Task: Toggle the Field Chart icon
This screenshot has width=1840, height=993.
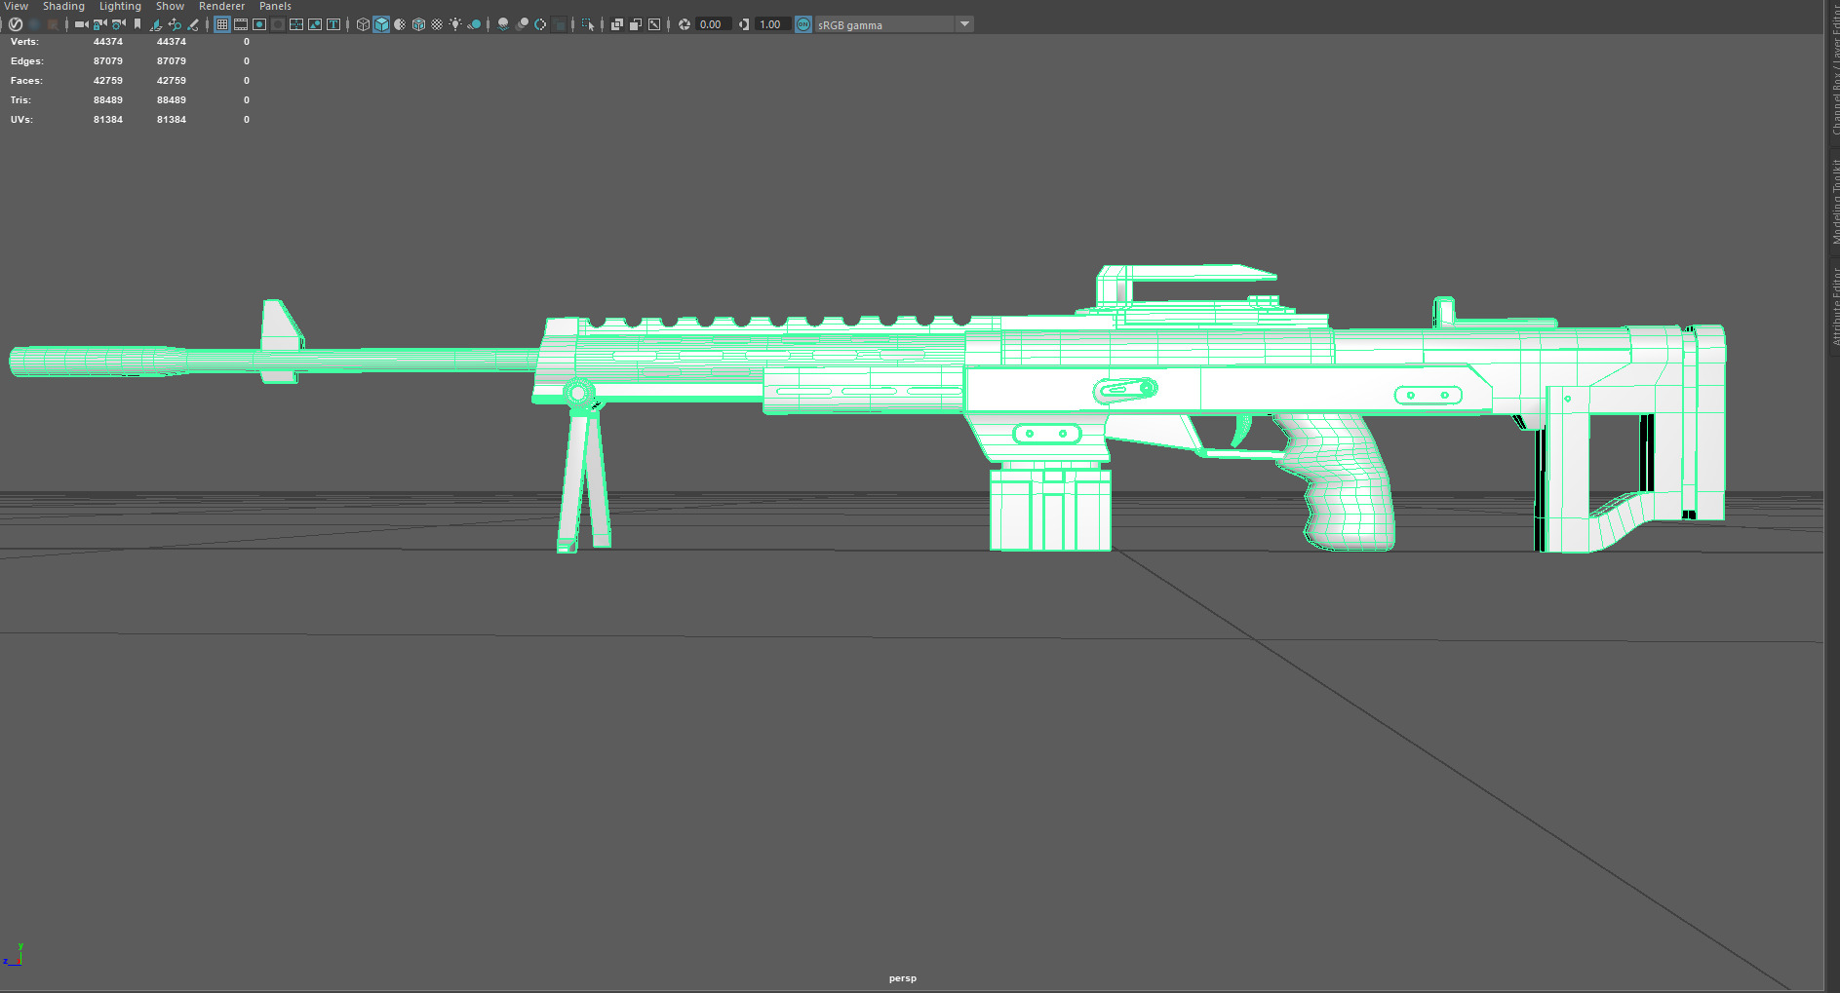Action: click(x=296, y=24)
